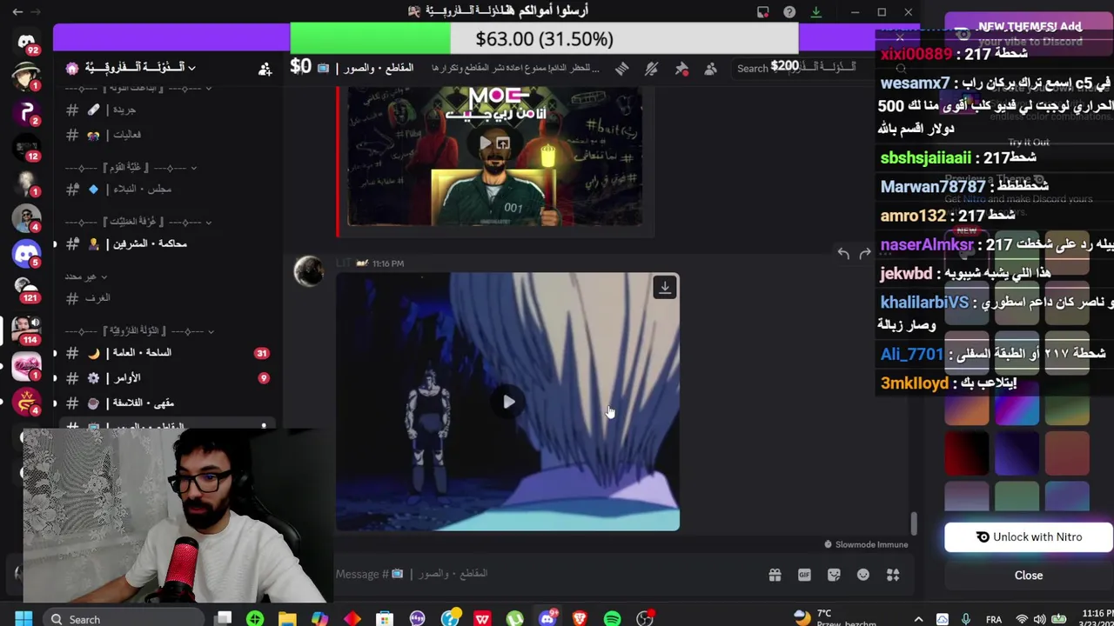Click the reply arrow on the message
This screenshot has width=1114, height=626.
843,253
